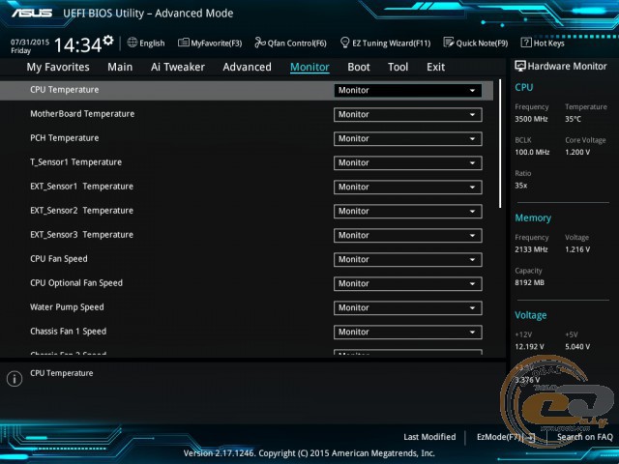
Task: Open Water Pump Speed dropdown
Action: 408,307
